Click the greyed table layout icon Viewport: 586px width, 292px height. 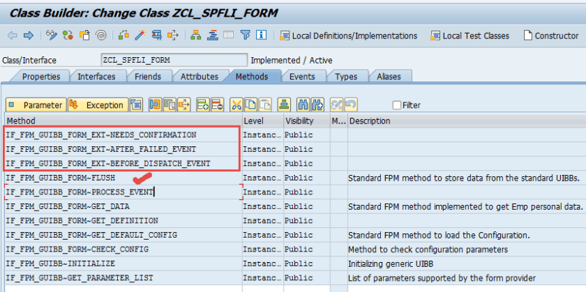[228, 36]
